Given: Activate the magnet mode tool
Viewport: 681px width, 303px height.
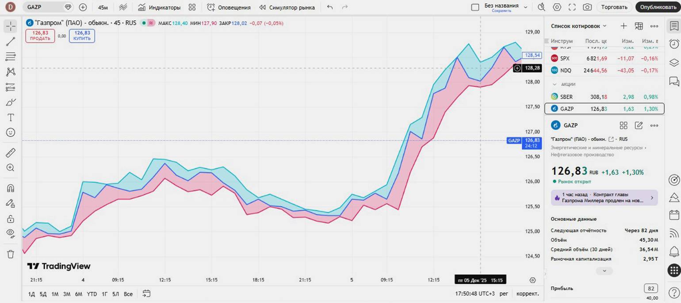Looking at the screenshot, I should (11, 188).
